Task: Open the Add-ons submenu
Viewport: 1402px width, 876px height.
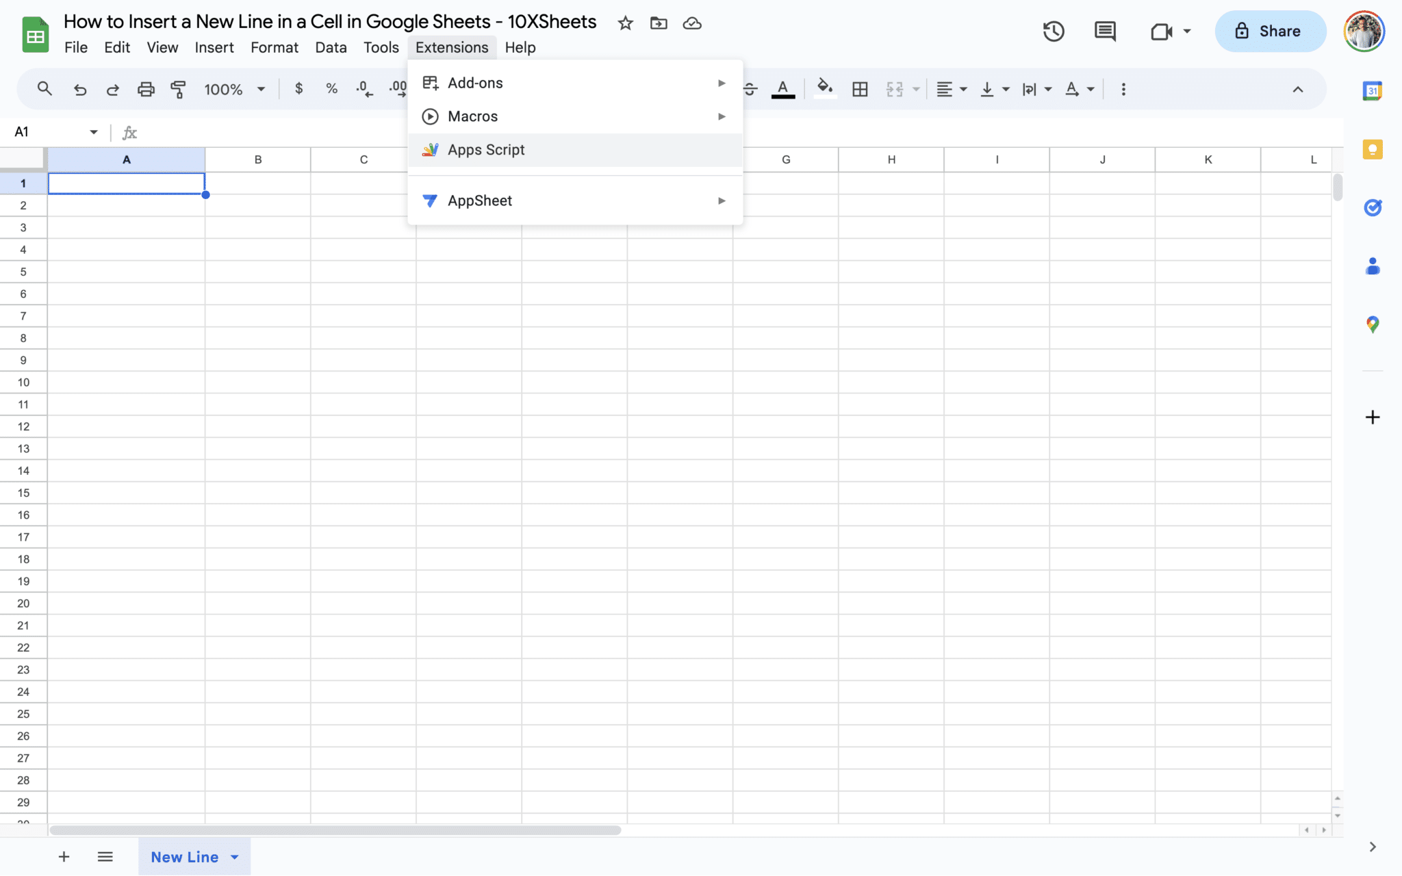Action: 575,83
